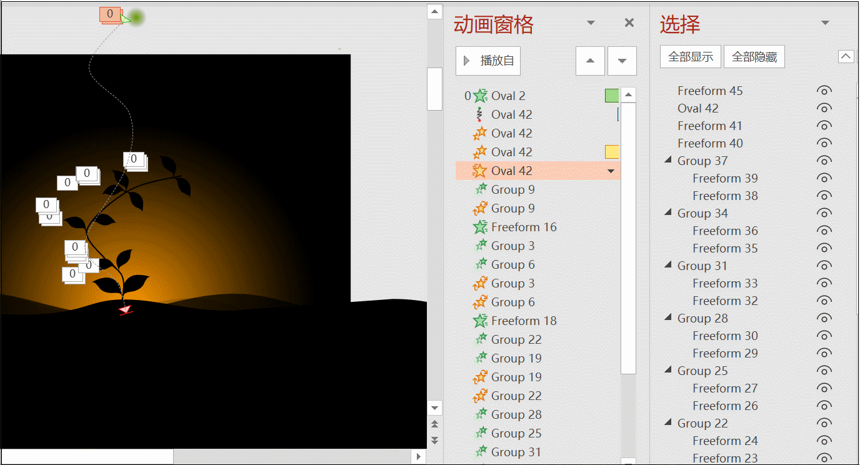Click the entrance icon beside Group 28 animation
Screen dimensions: 860x465
coord(481,414)
